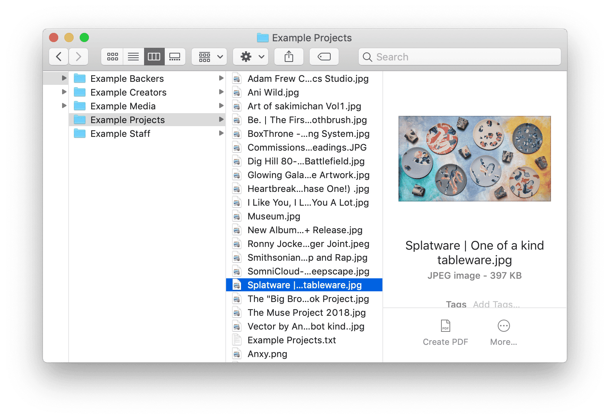
Task: Click the Share toolbar button
Action: point(289,57)
